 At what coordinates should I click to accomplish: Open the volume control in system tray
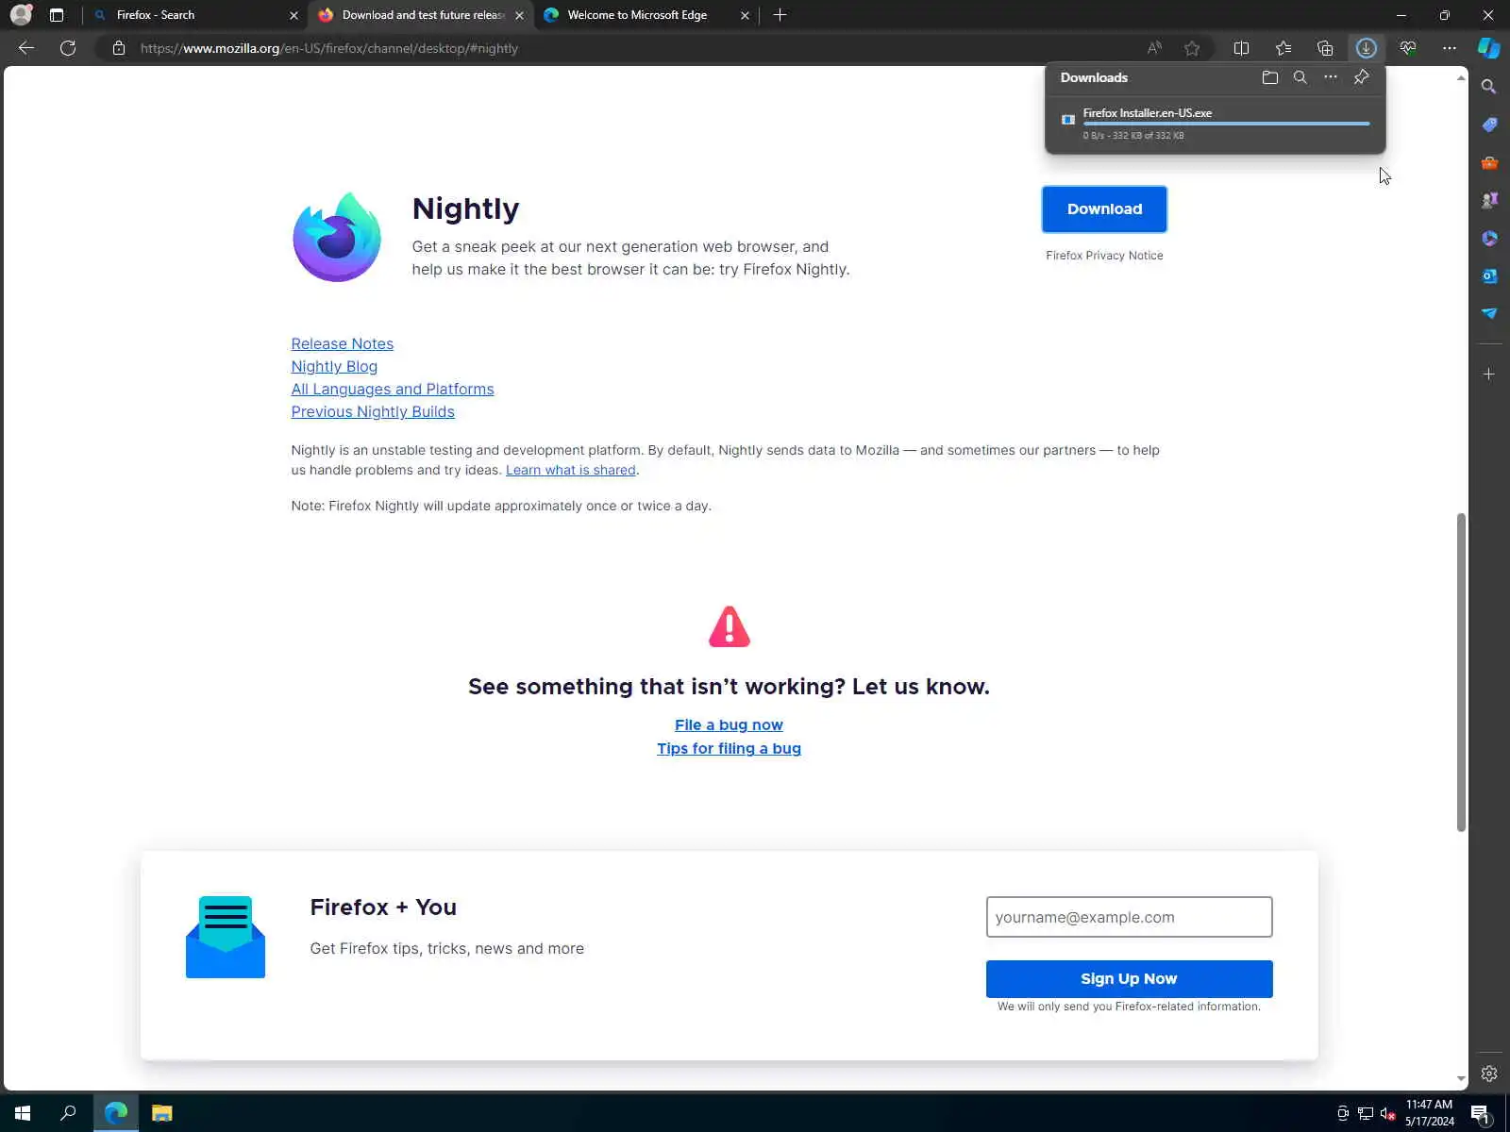coord(1387,1113)
